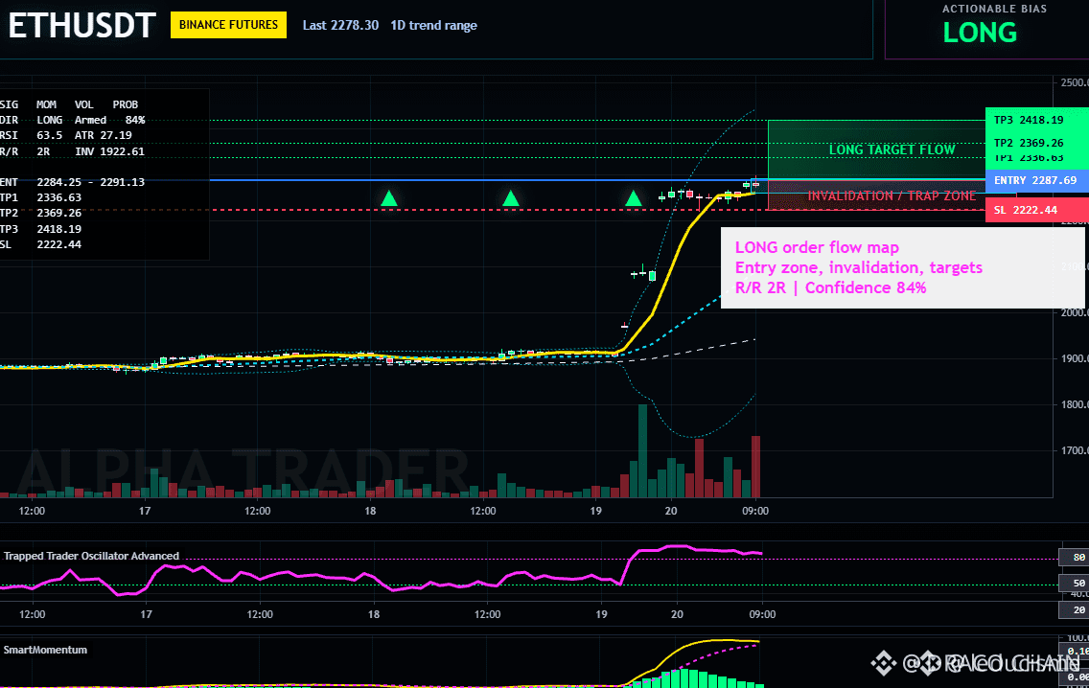Click the VOL column header in stats table
The image size is (1089, 688).
(x=84, y=104)
